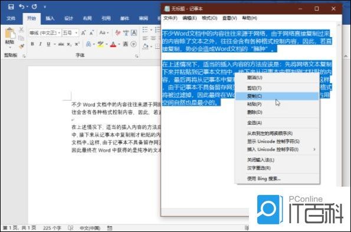Open Notepad's 帮助(H) menu

click(x=250, y=18)
